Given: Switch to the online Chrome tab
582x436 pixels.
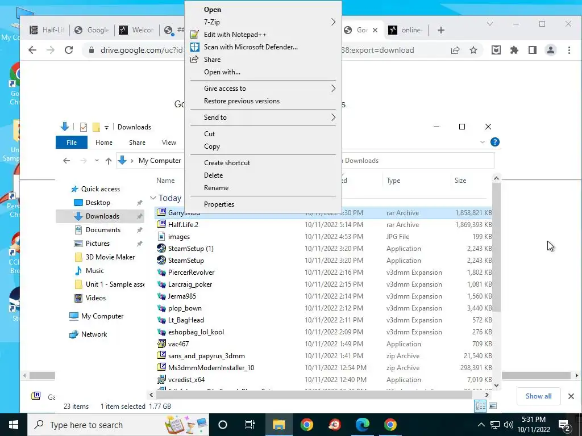Looking at the screenshot, I should [405, 30].
